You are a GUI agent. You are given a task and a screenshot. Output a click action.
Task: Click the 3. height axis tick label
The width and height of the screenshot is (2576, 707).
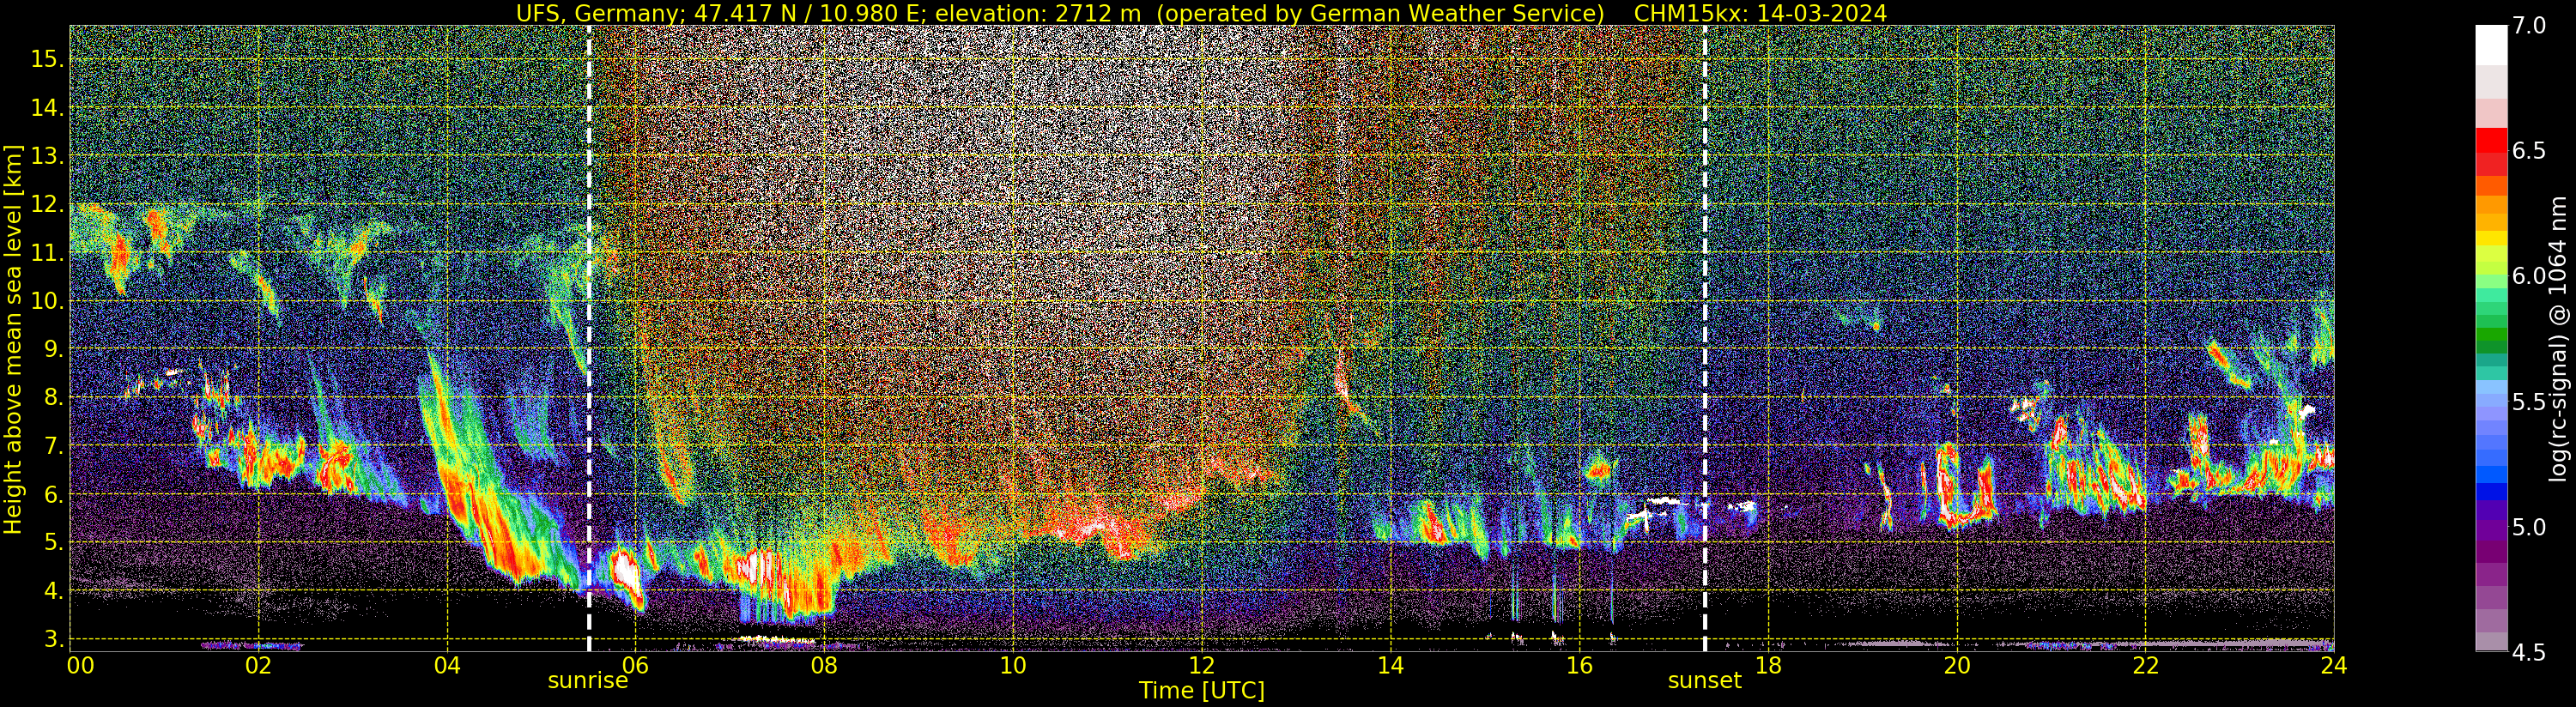point(53,639)
